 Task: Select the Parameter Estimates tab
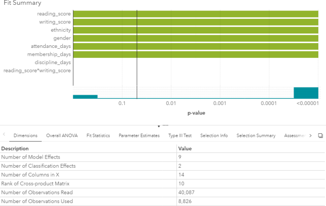139,135
